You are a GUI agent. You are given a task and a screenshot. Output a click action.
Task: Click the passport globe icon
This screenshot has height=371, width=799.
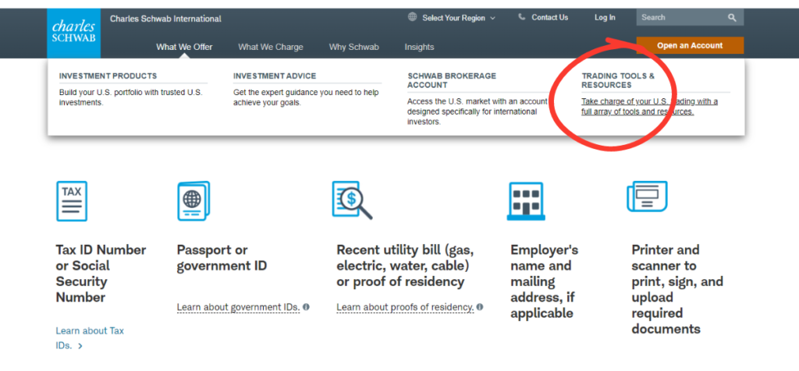coord(194,201)
